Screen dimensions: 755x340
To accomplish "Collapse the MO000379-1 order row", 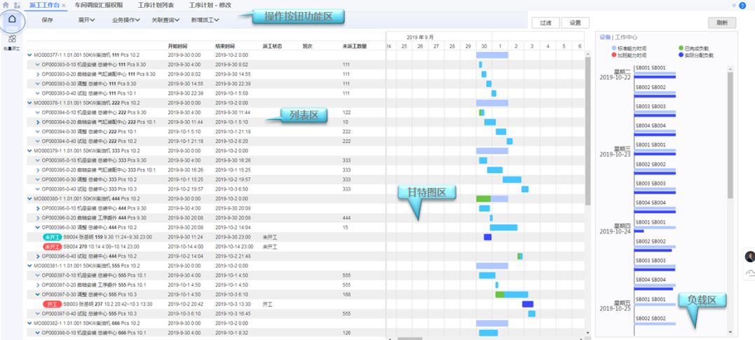I will [30, 151].
